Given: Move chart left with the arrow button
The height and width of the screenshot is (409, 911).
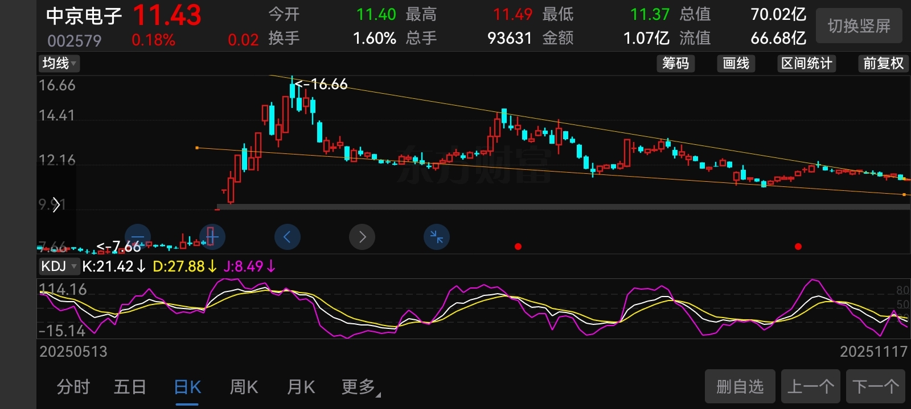Looking at the screenshot, I should 288,237.
